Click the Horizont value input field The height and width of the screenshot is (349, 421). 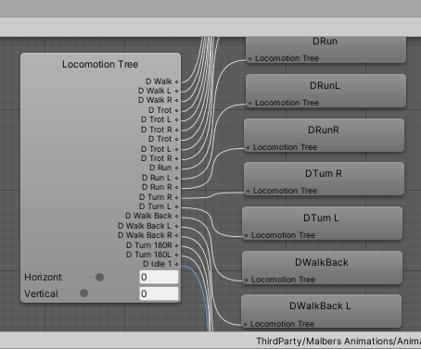[x=159, y=277]
